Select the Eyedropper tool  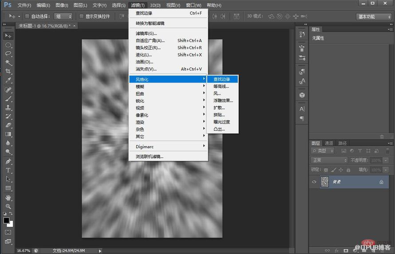pyautogui.click(x=8, y=81)
